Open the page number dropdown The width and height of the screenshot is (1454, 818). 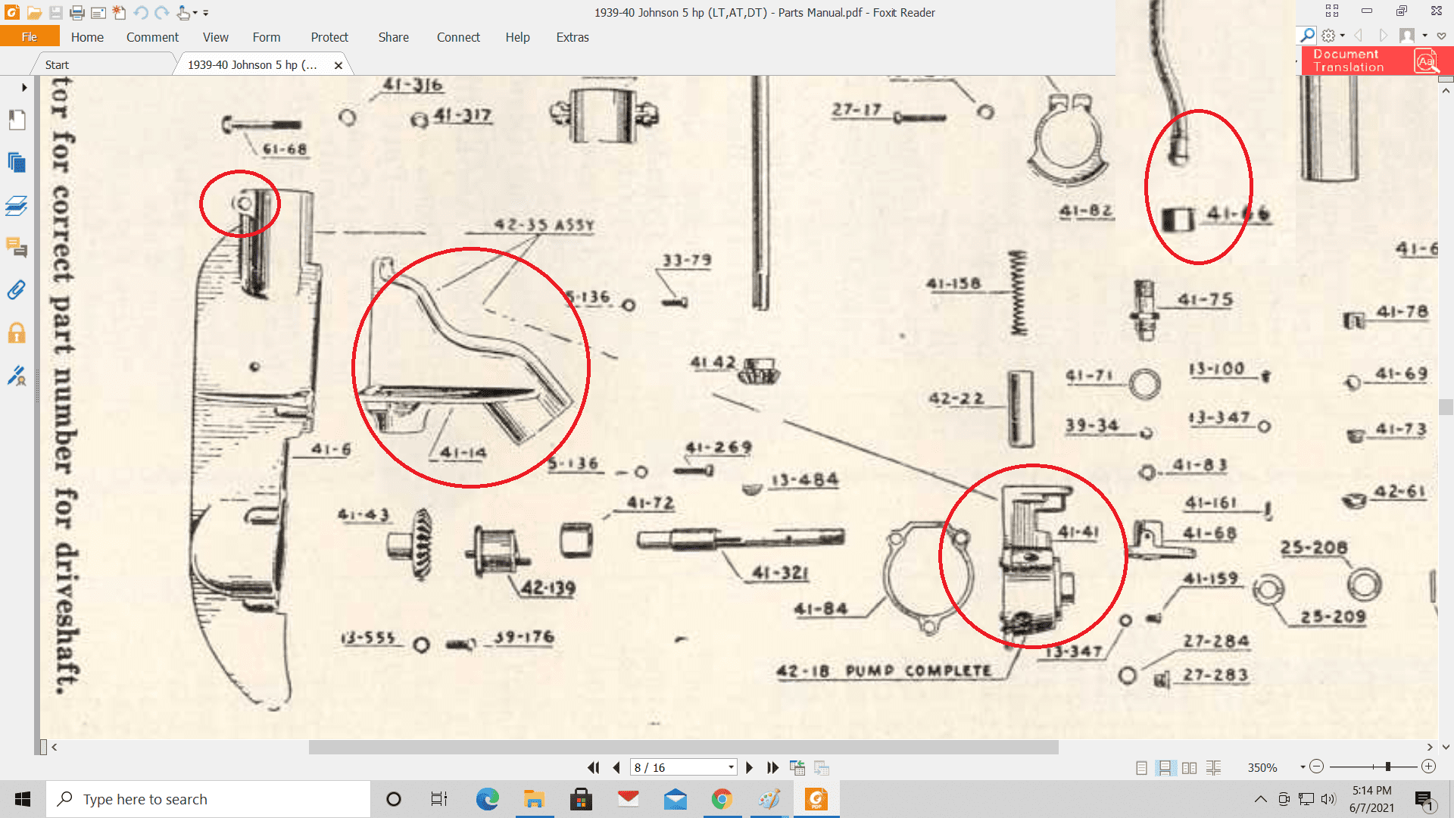pyautogui.click(x=731, y=767)
